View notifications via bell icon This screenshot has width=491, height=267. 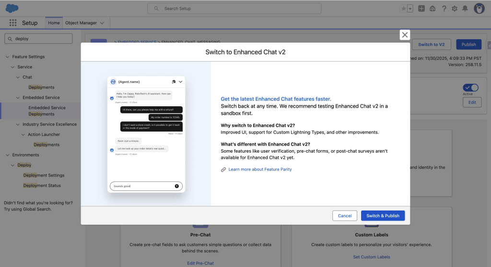pos(465,9)
